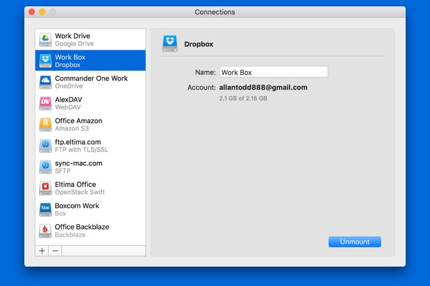Click the account email allantodd888@gmail.com

pos(263,87)
